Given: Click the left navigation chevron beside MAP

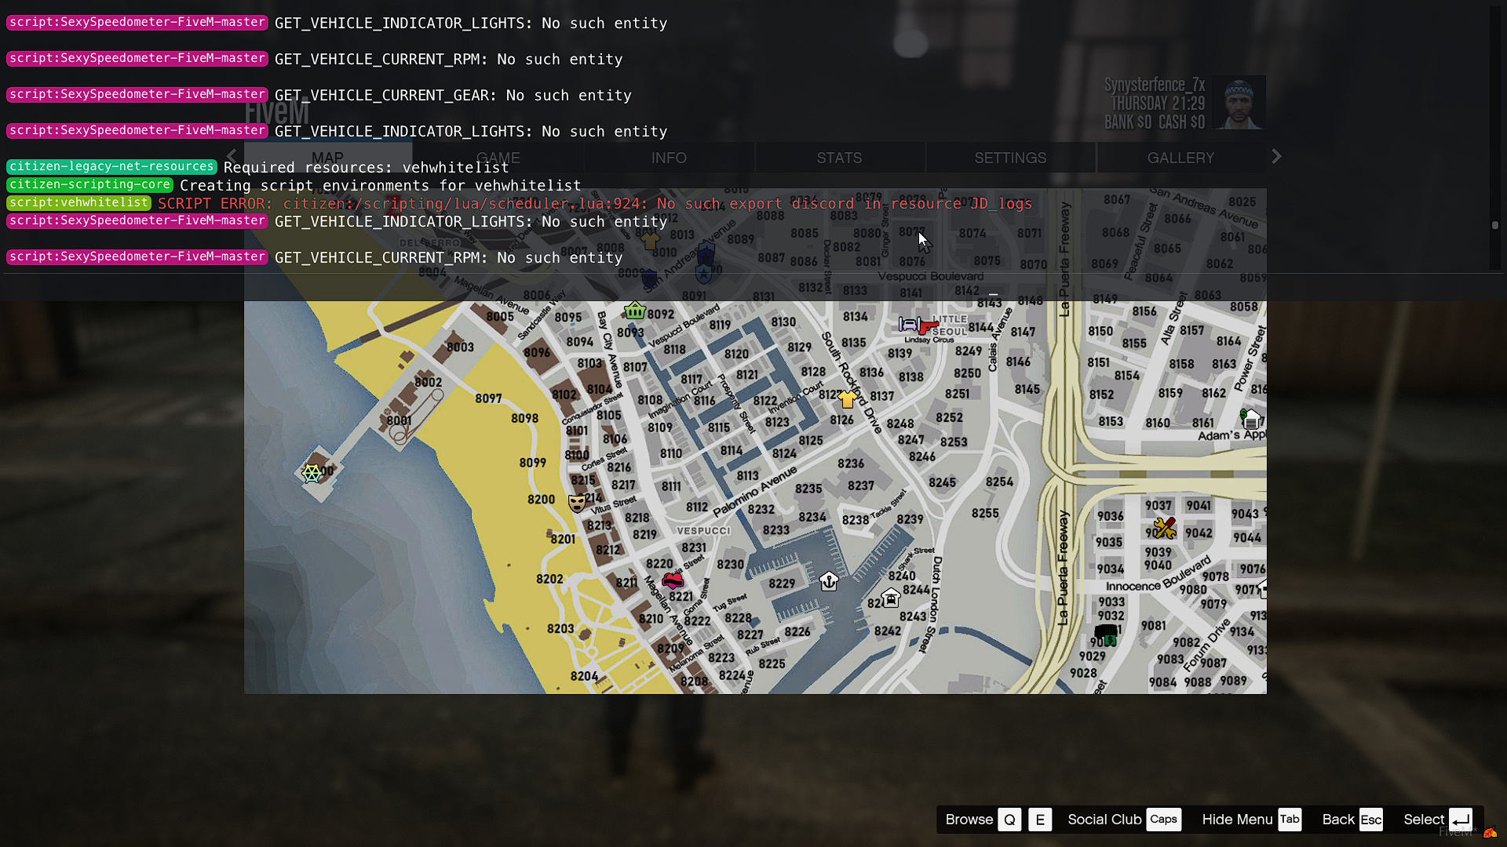Looking at the screenshot, I should click(232, 156).
